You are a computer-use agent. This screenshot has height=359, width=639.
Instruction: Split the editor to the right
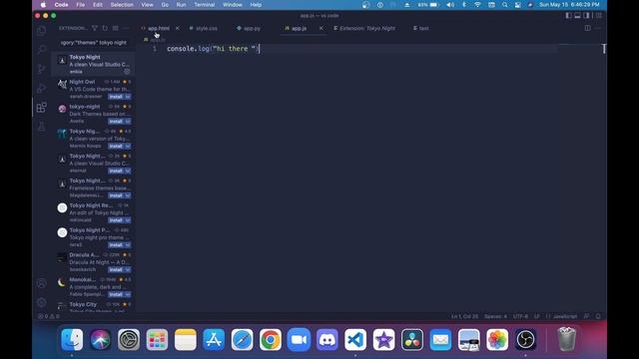[x=588, y=28]
